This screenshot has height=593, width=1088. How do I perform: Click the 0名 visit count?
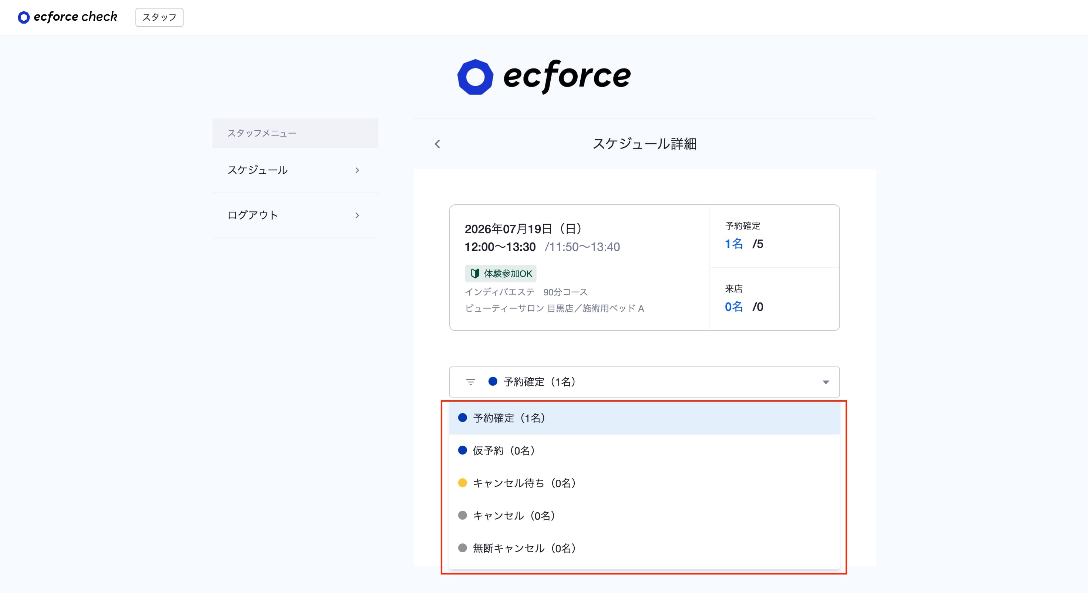click(x=733, y=307)
